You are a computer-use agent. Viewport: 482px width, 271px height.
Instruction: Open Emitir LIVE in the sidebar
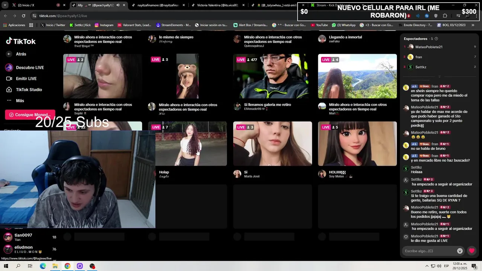(21, 78)
